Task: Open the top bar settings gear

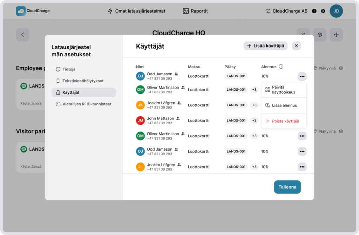Action: click(323, 11)
